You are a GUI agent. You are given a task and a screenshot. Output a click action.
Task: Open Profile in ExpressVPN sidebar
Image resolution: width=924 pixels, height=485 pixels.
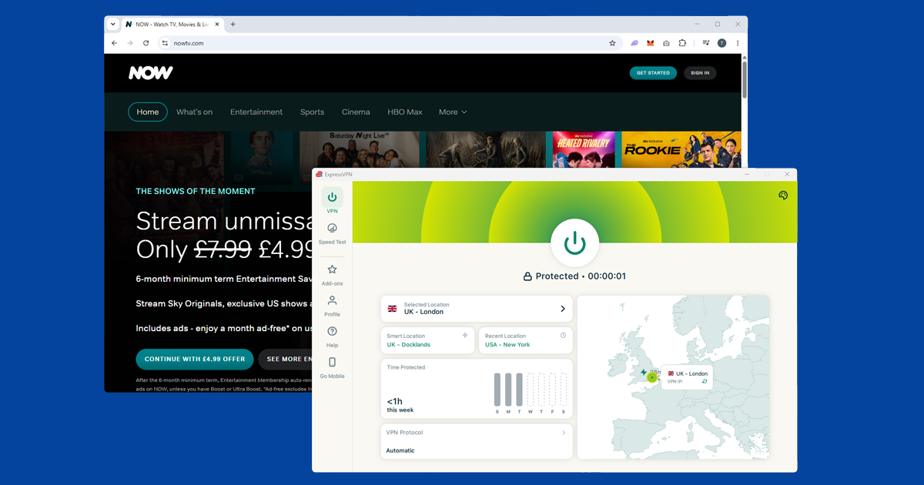coord(332,306)
